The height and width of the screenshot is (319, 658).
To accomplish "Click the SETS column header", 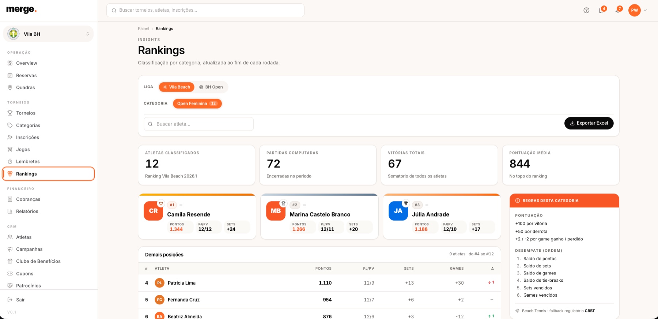I will point(409,269).
